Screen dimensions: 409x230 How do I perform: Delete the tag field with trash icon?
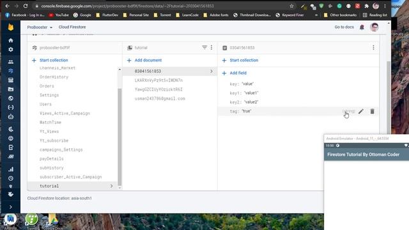372,111
